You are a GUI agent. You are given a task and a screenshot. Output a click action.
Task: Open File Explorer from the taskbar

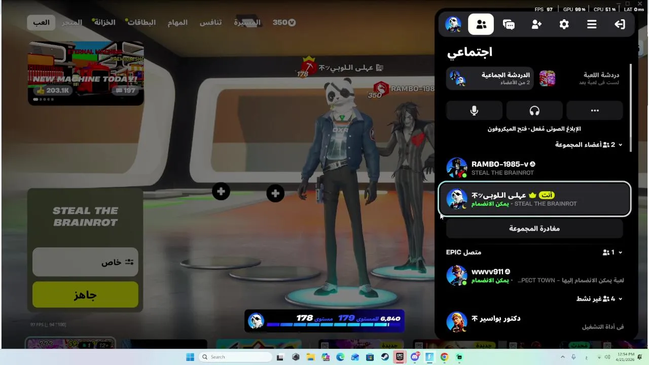point(310,357)
